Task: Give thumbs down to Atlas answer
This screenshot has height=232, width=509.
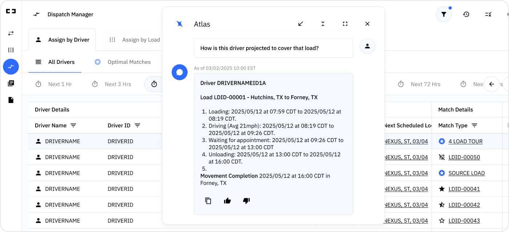Action: pos(247,200)
